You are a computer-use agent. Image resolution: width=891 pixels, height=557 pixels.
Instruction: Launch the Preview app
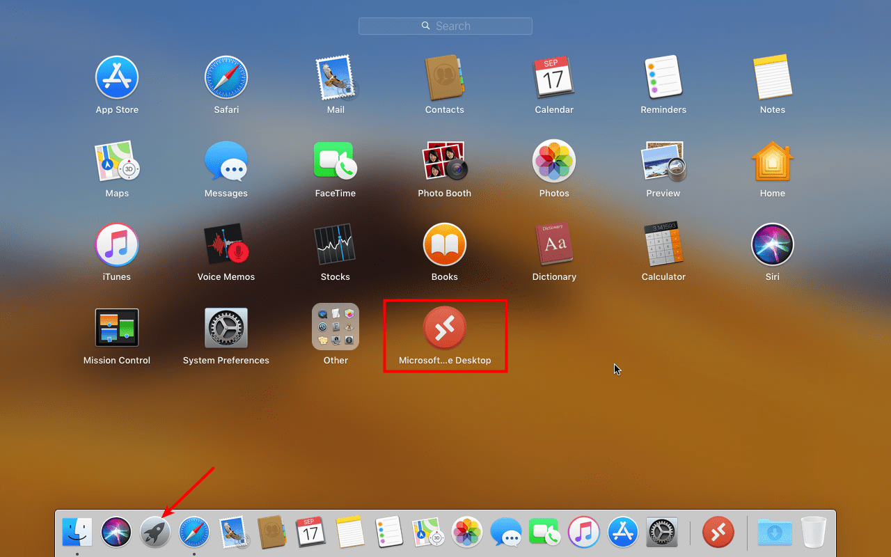663,161
